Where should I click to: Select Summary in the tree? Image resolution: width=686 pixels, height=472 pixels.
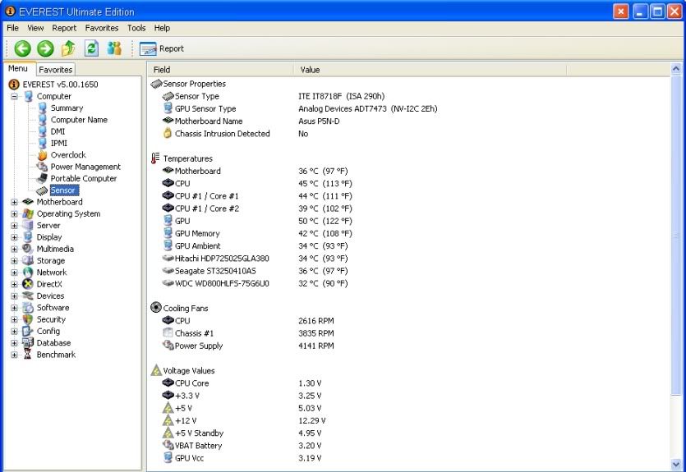click(x=67, y=108)
